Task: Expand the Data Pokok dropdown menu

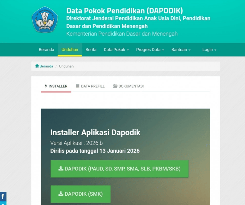Action: click(x=116, y=50)
